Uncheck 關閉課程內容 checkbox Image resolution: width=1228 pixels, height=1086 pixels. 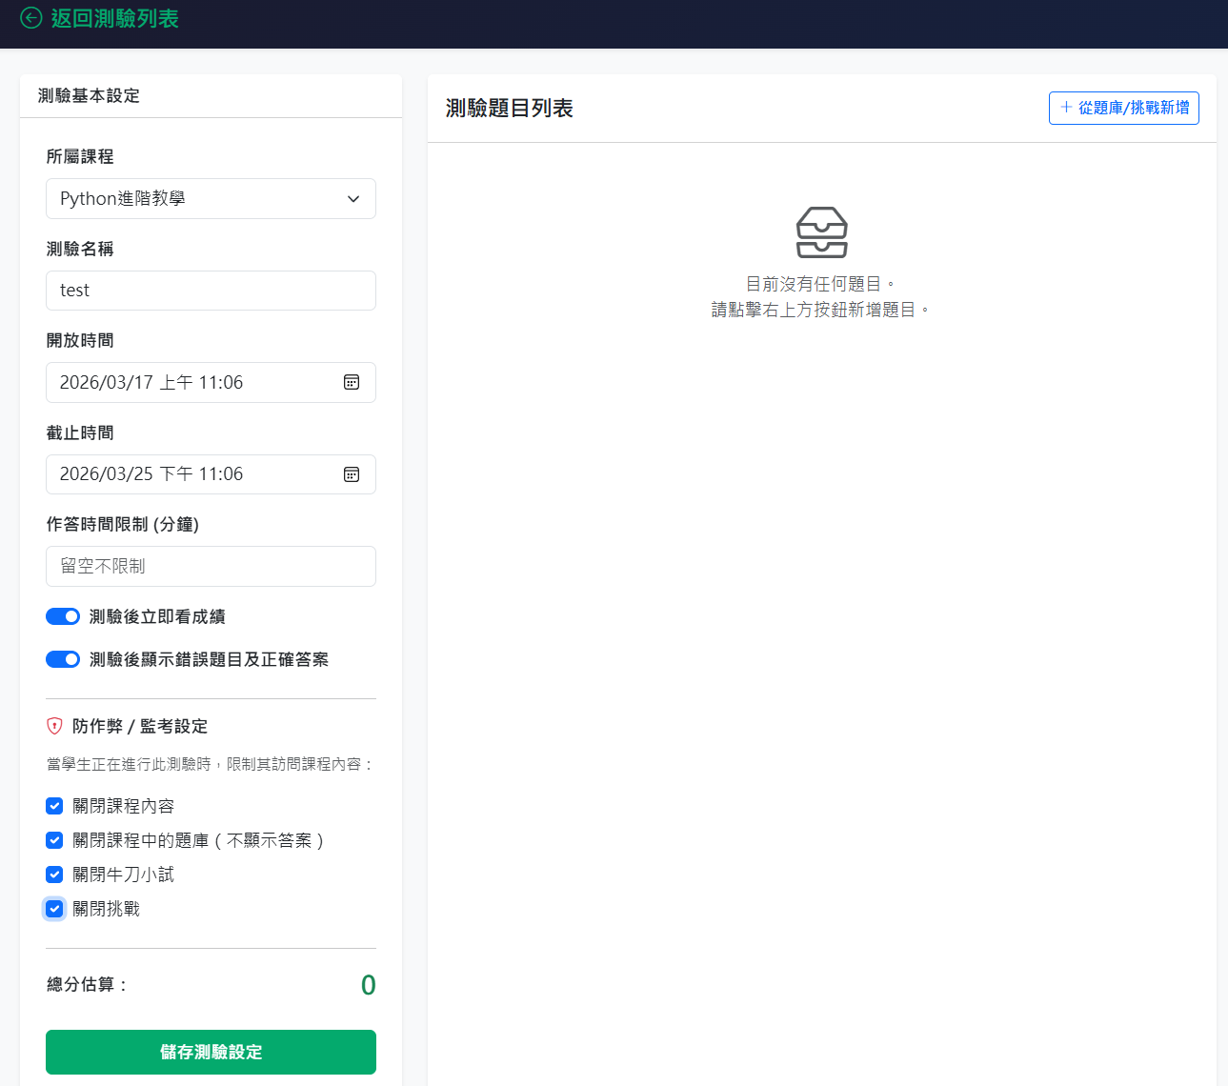(x=54, y=806)
